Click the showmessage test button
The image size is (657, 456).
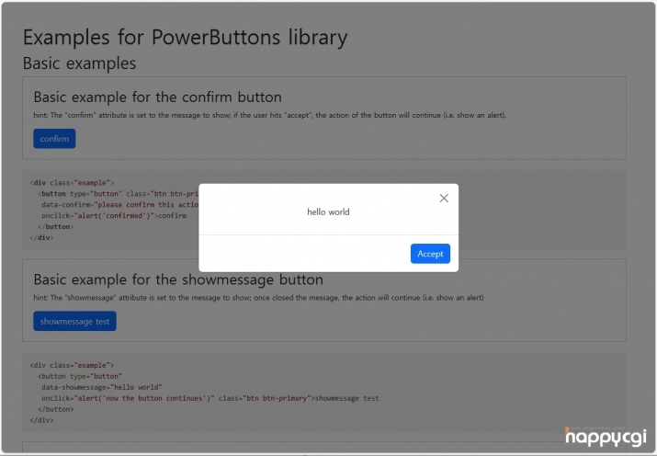click(74, 321)
